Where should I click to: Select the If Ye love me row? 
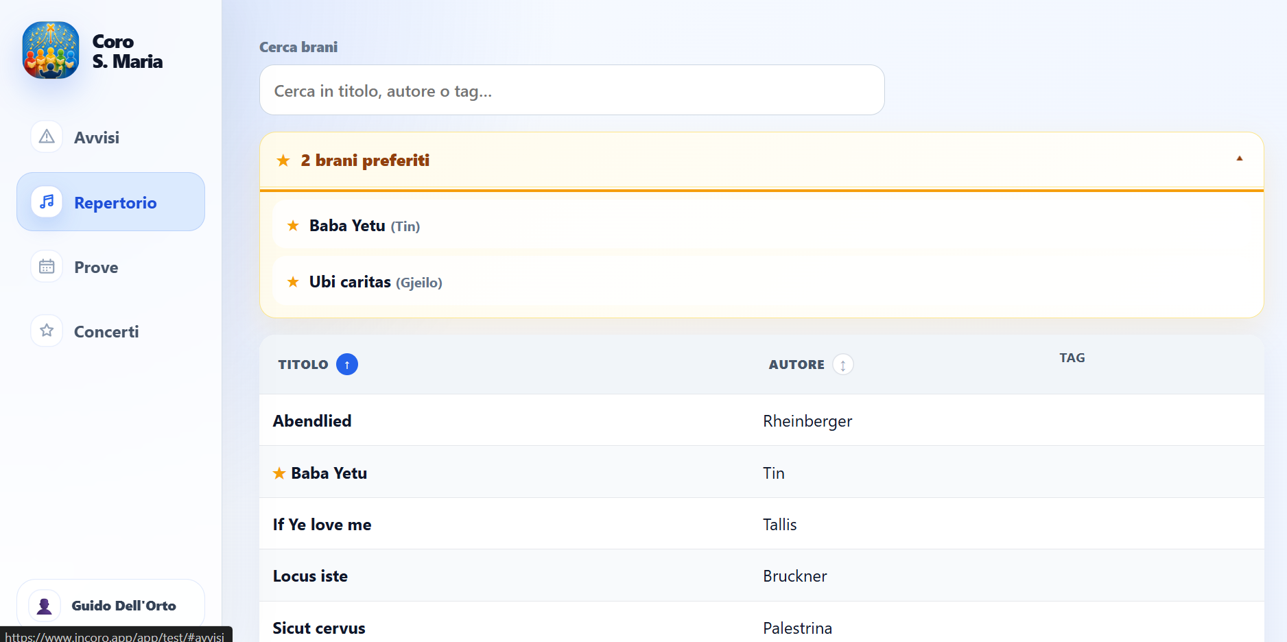[761, 523]
